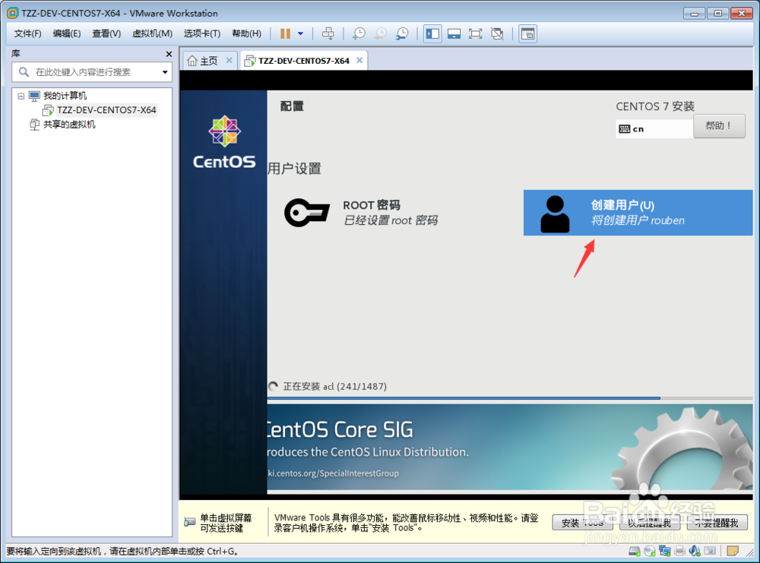Select 我的计算机 in the library tree
Screen dimensions: 760x563
[65, 96]
